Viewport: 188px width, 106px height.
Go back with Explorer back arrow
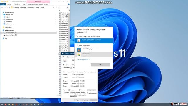[x=2, y=7]
